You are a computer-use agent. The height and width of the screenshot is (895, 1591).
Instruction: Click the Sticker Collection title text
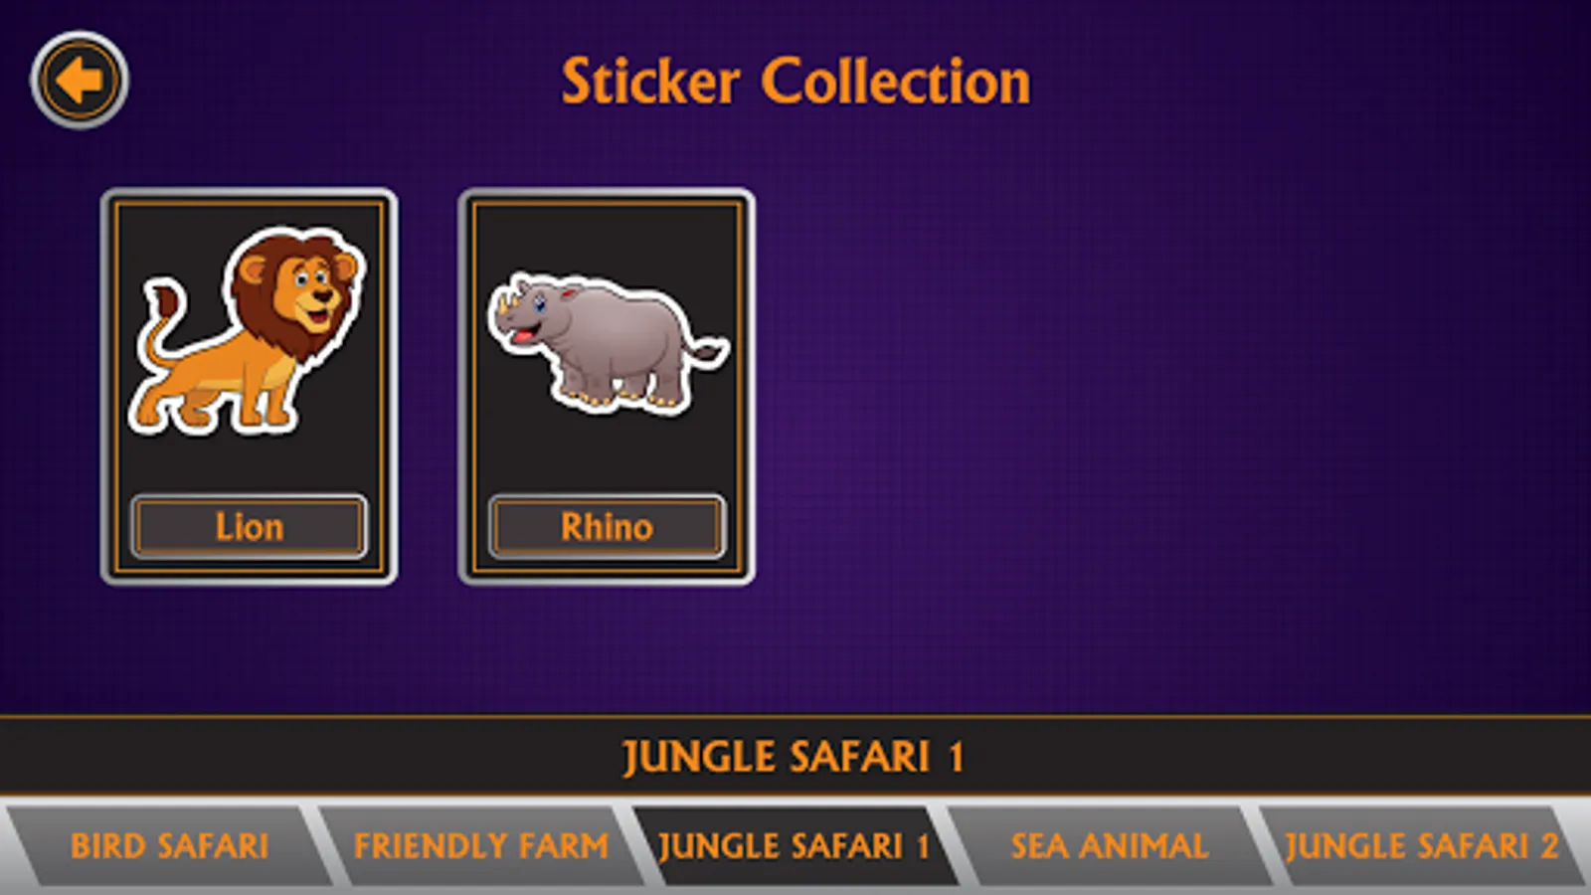[x=795, y=82]
